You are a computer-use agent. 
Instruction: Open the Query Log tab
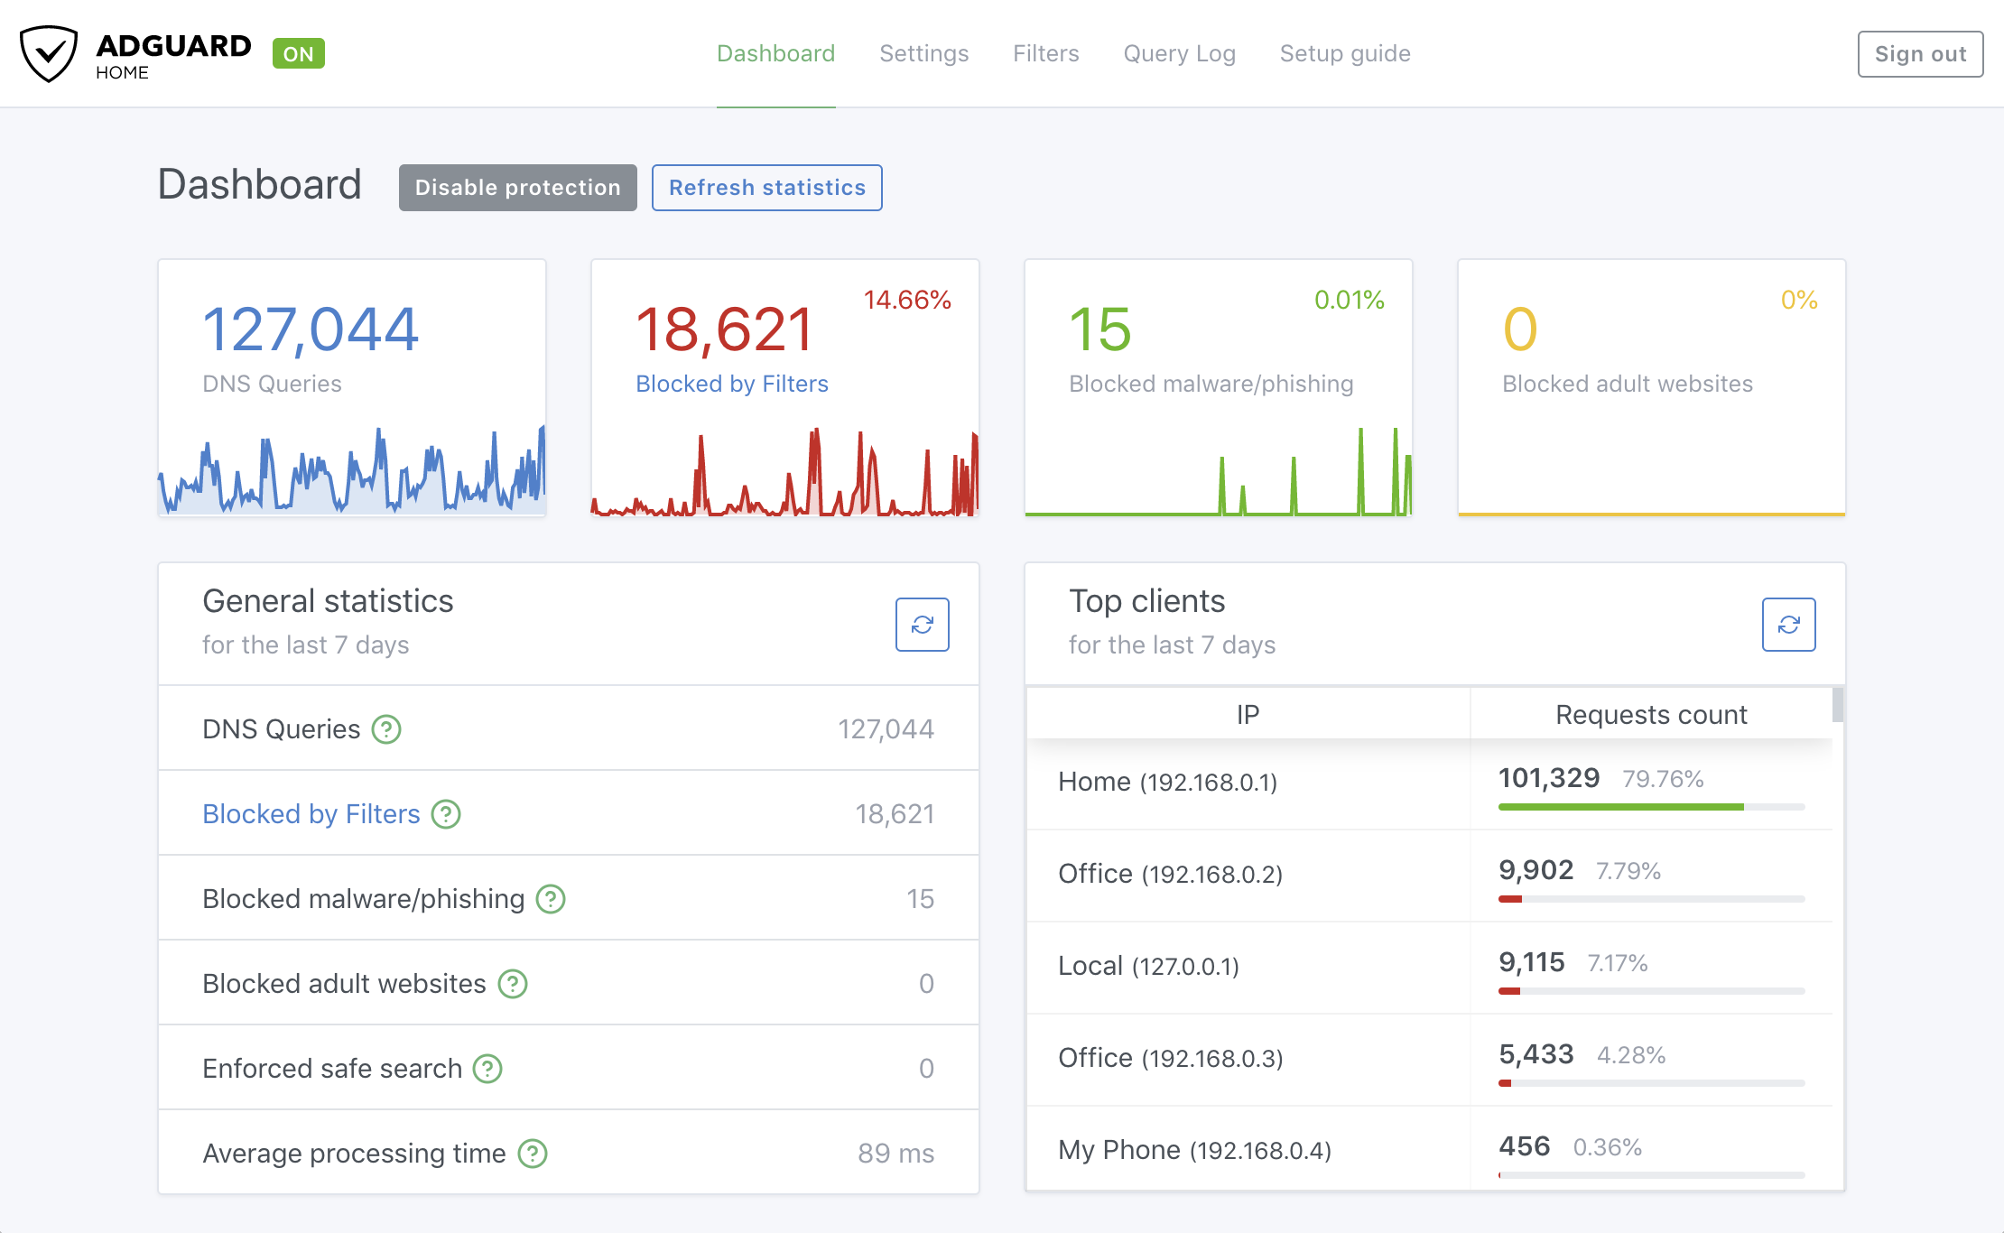click(1183, 53)
